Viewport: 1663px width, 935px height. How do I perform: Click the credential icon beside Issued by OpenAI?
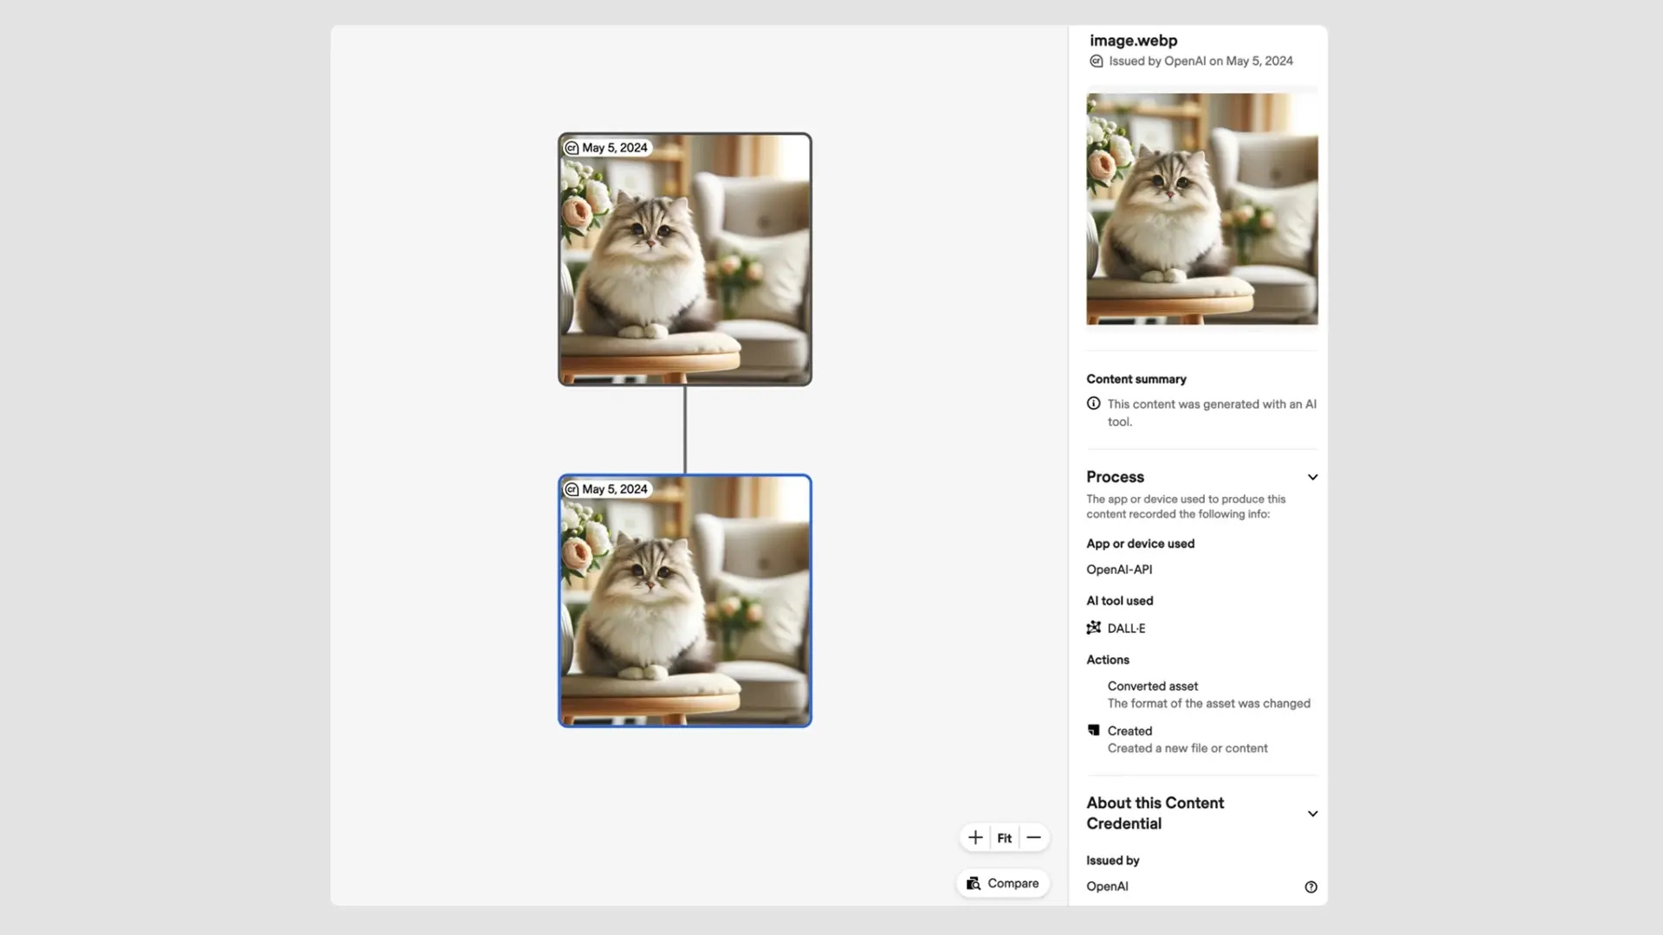(1097, 61)
